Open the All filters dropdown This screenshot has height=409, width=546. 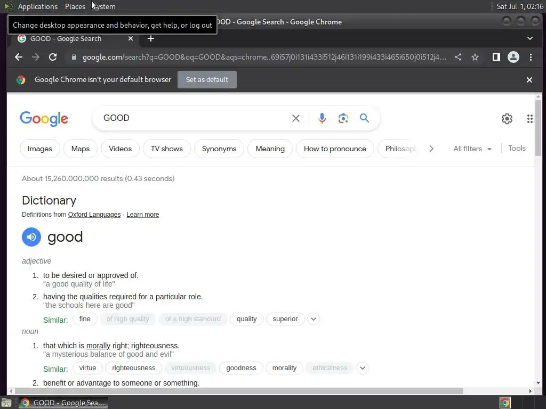[x=472, y=149]
